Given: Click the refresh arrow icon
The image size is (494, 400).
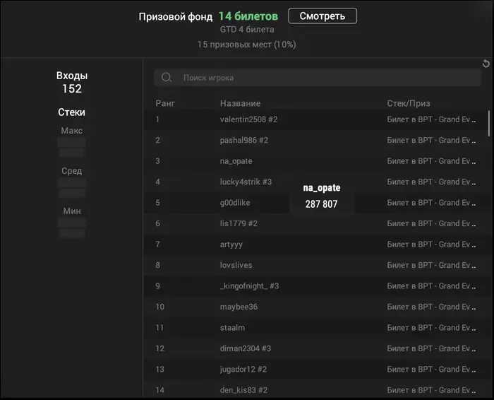Looking at the screenshot, I should pos(486,64).
